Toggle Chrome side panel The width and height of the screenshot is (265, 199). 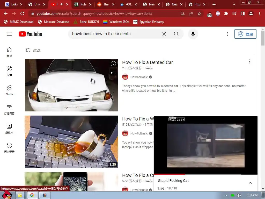243,13
